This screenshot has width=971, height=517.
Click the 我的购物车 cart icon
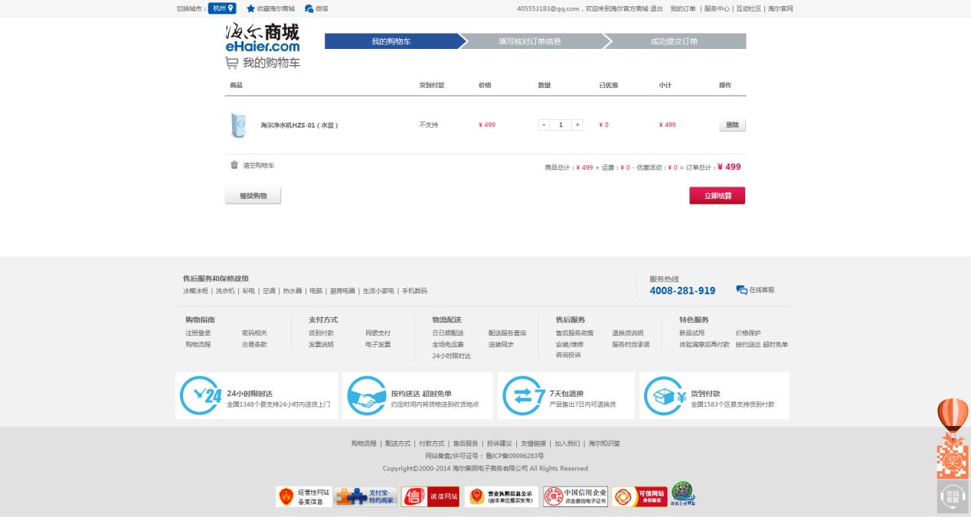[231, 63]
